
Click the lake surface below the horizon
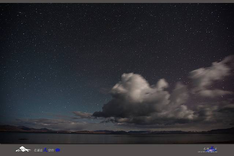point(110,138)
